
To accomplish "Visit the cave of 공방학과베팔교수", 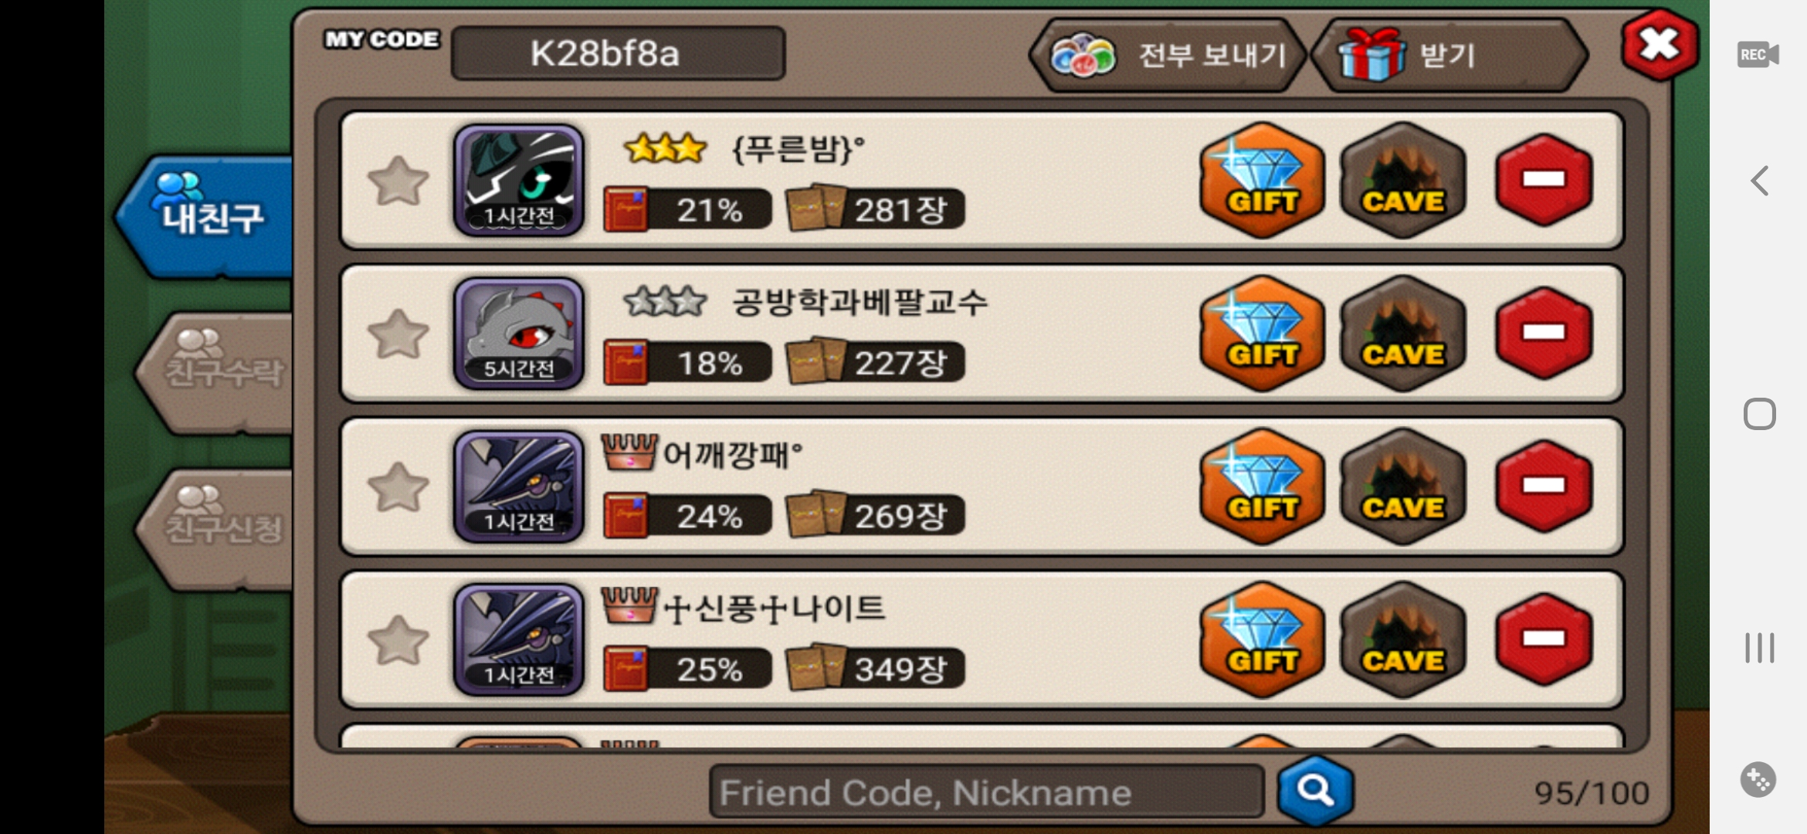I will coord(1402,333).
